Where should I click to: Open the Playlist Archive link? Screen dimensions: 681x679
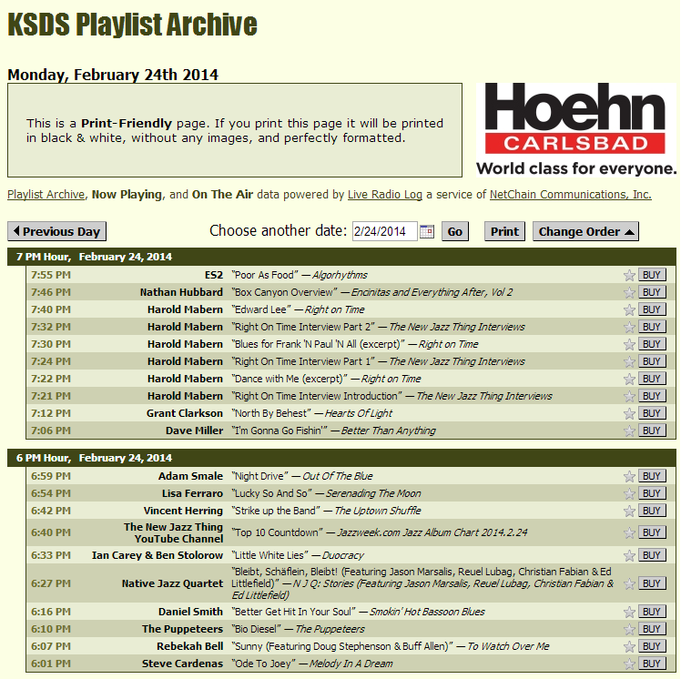coord(46,195)
